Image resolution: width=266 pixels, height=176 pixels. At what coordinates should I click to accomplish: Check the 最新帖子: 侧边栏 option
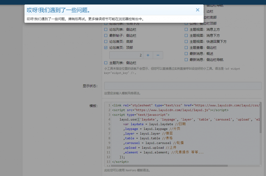[106, 36]
